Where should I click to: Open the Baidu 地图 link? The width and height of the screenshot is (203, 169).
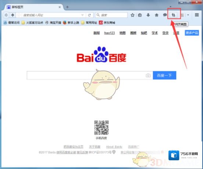tap(122, 33)
